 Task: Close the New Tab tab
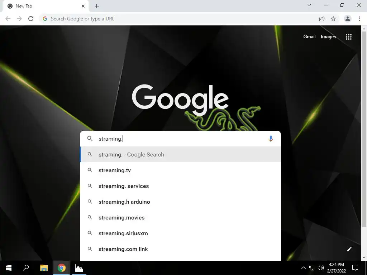(x=83, y=6)
